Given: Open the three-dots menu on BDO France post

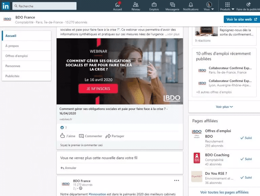Looking at the screenshot, I should coord(177,180).
